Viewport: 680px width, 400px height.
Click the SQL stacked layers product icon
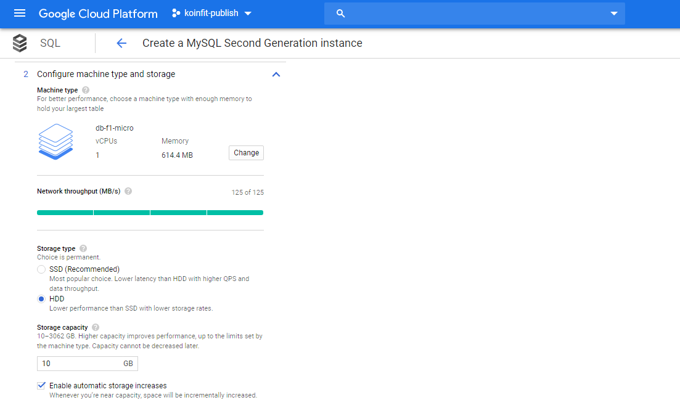20,43
